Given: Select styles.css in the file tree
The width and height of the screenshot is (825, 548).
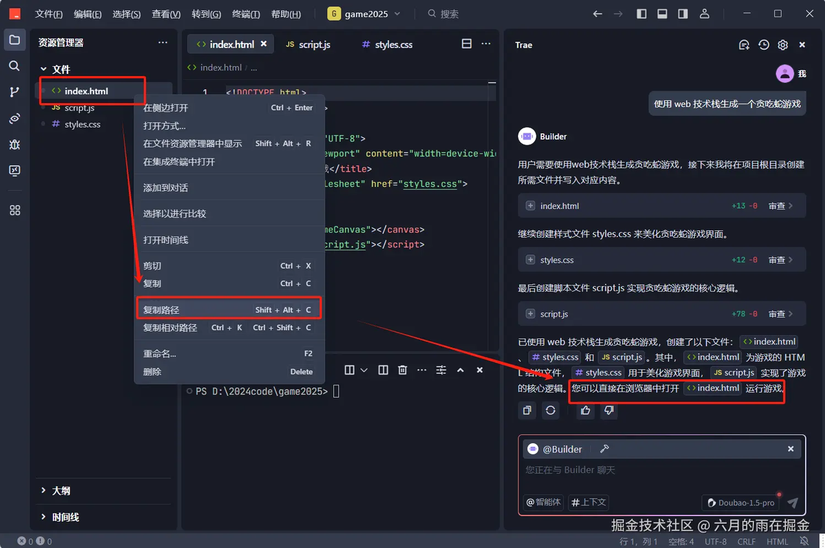Looking at the screenshot, I should [x=82, y=124].
